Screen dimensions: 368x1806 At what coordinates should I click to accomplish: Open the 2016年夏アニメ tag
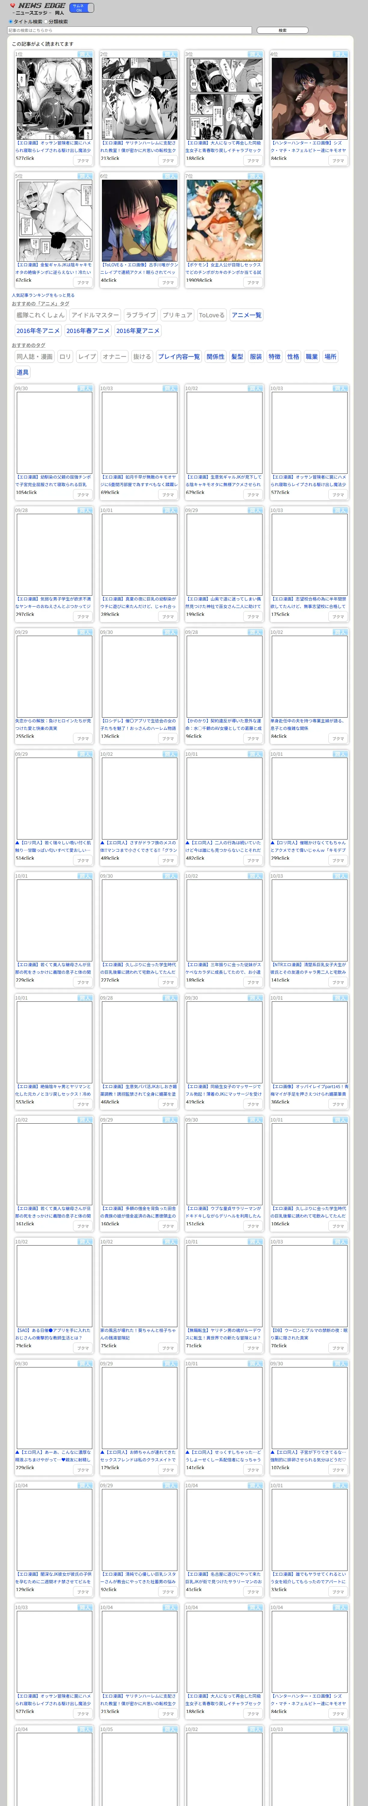pyautogui.click(x=138, y=331)
